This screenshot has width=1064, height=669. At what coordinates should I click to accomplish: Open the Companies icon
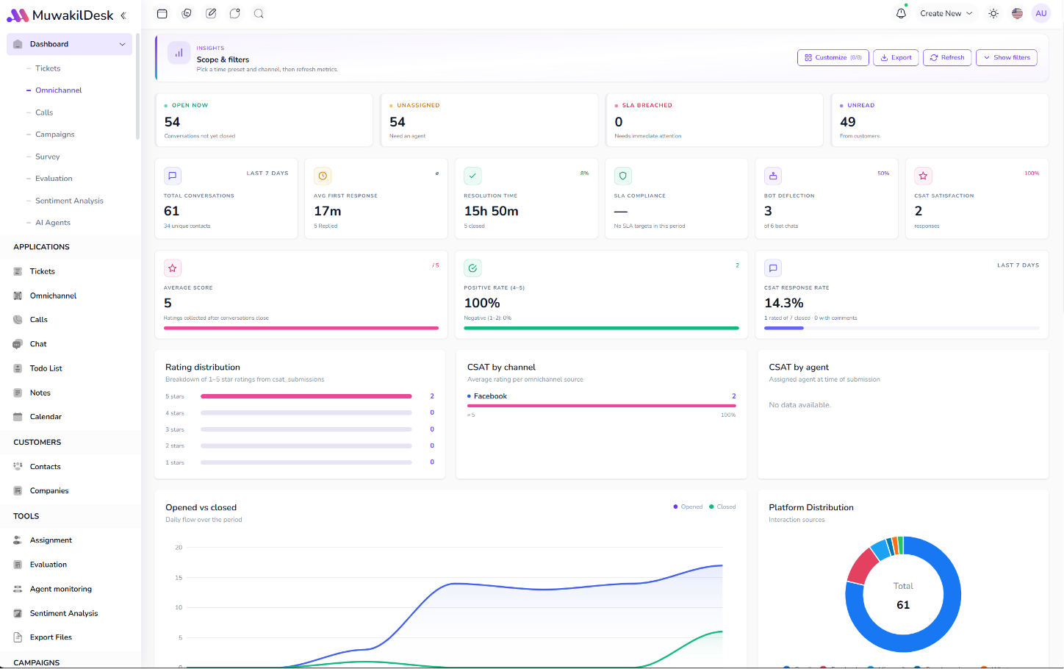pos(18,491)
